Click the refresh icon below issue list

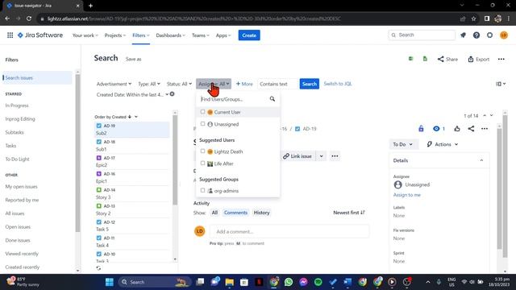pyautogui.click(x=98, y=268)
